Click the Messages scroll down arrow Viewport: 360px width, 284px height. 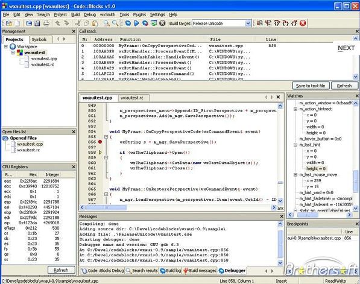[280, 262]
